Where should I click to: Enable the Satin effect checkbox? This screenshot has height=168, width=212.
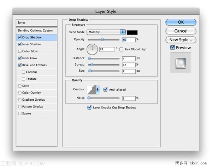20,86
